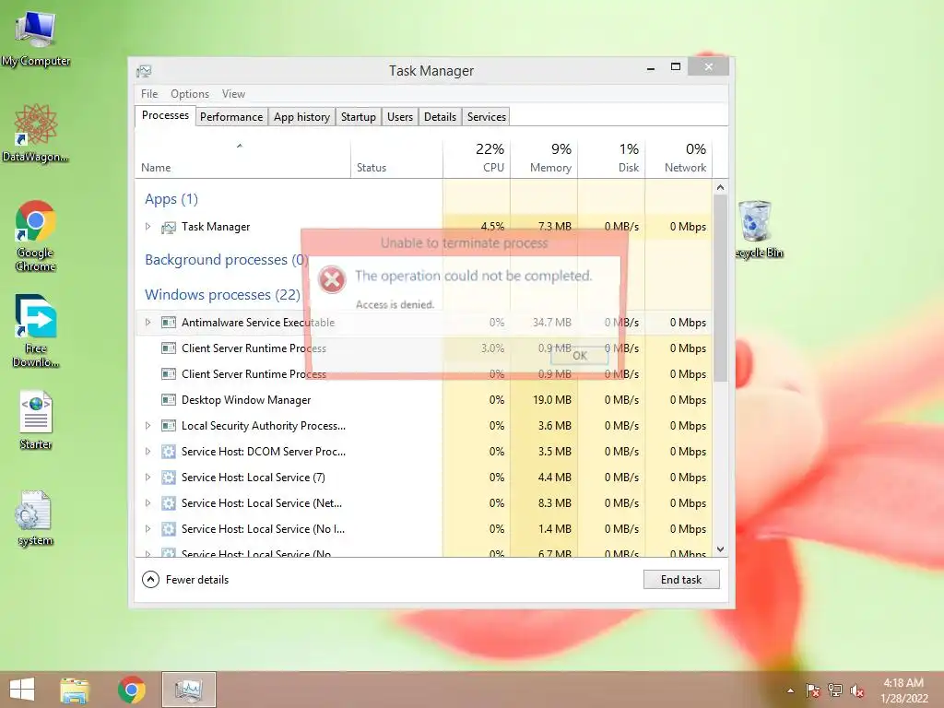Viewport: 944px width, 708px height.
Task: Show hidden tray icons arrow
Action: point(790,690)
